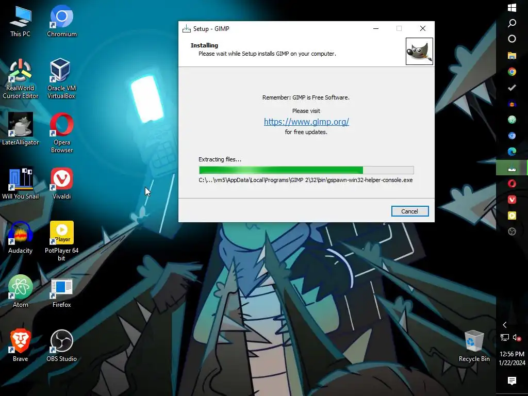Select the Will You Snail shortcut
Viewport: 528px width, 396px height.
(x=20, y=184)
